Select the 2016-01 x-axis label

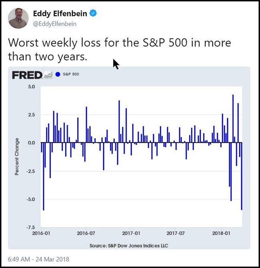click(x=41, y=232)
